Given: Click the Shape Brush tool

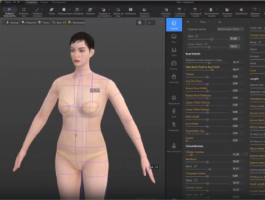Looking at the screenshot, I should (241, 11).
